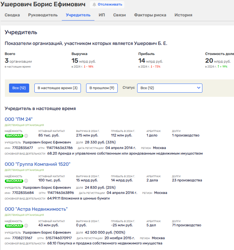Image resolution: width=234 pixels, height=250 pixels.
Task: Open ООО "Астра Недвижимость" link
Action: [x=36, y=209]
